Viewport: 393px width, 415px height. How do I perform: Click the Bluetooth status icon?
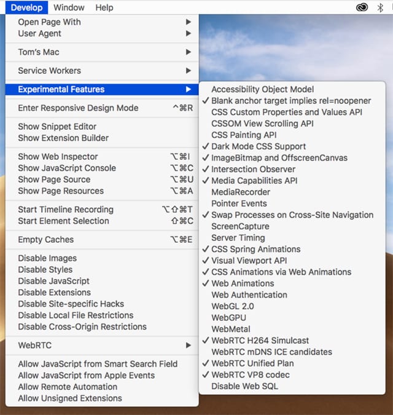coord(380,7)
